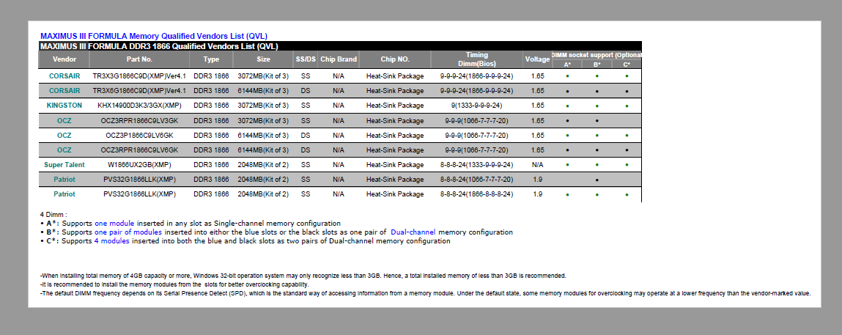Image resolution: width=842 pixels, height=335 pixels.
Task: Click the 'Part No.' column header
Action: [139, 59]
